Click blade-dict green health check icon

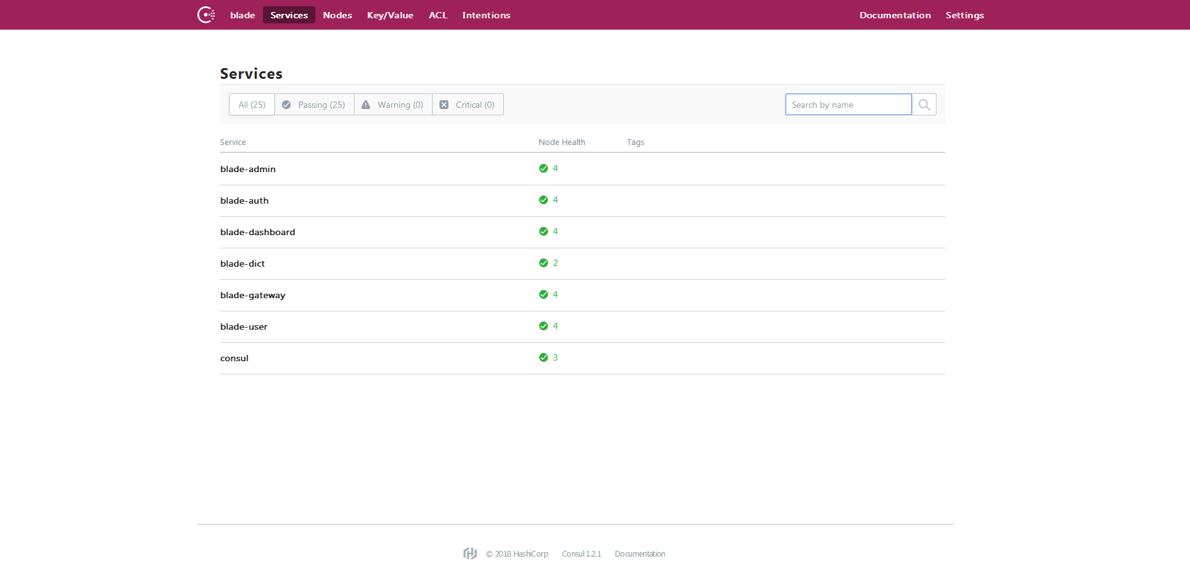[544, 263]
